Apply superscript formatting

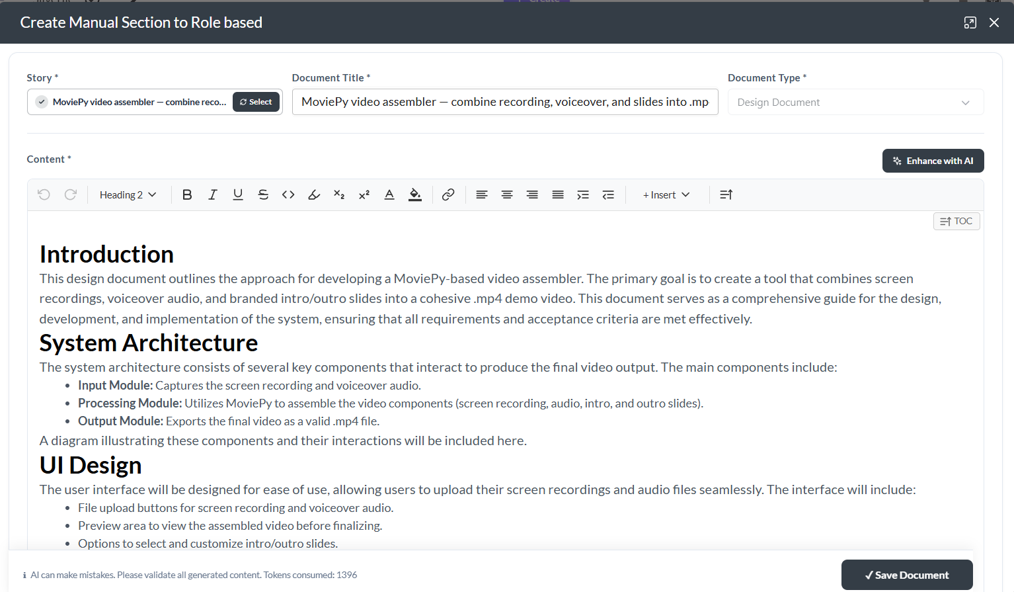point(364,194)
